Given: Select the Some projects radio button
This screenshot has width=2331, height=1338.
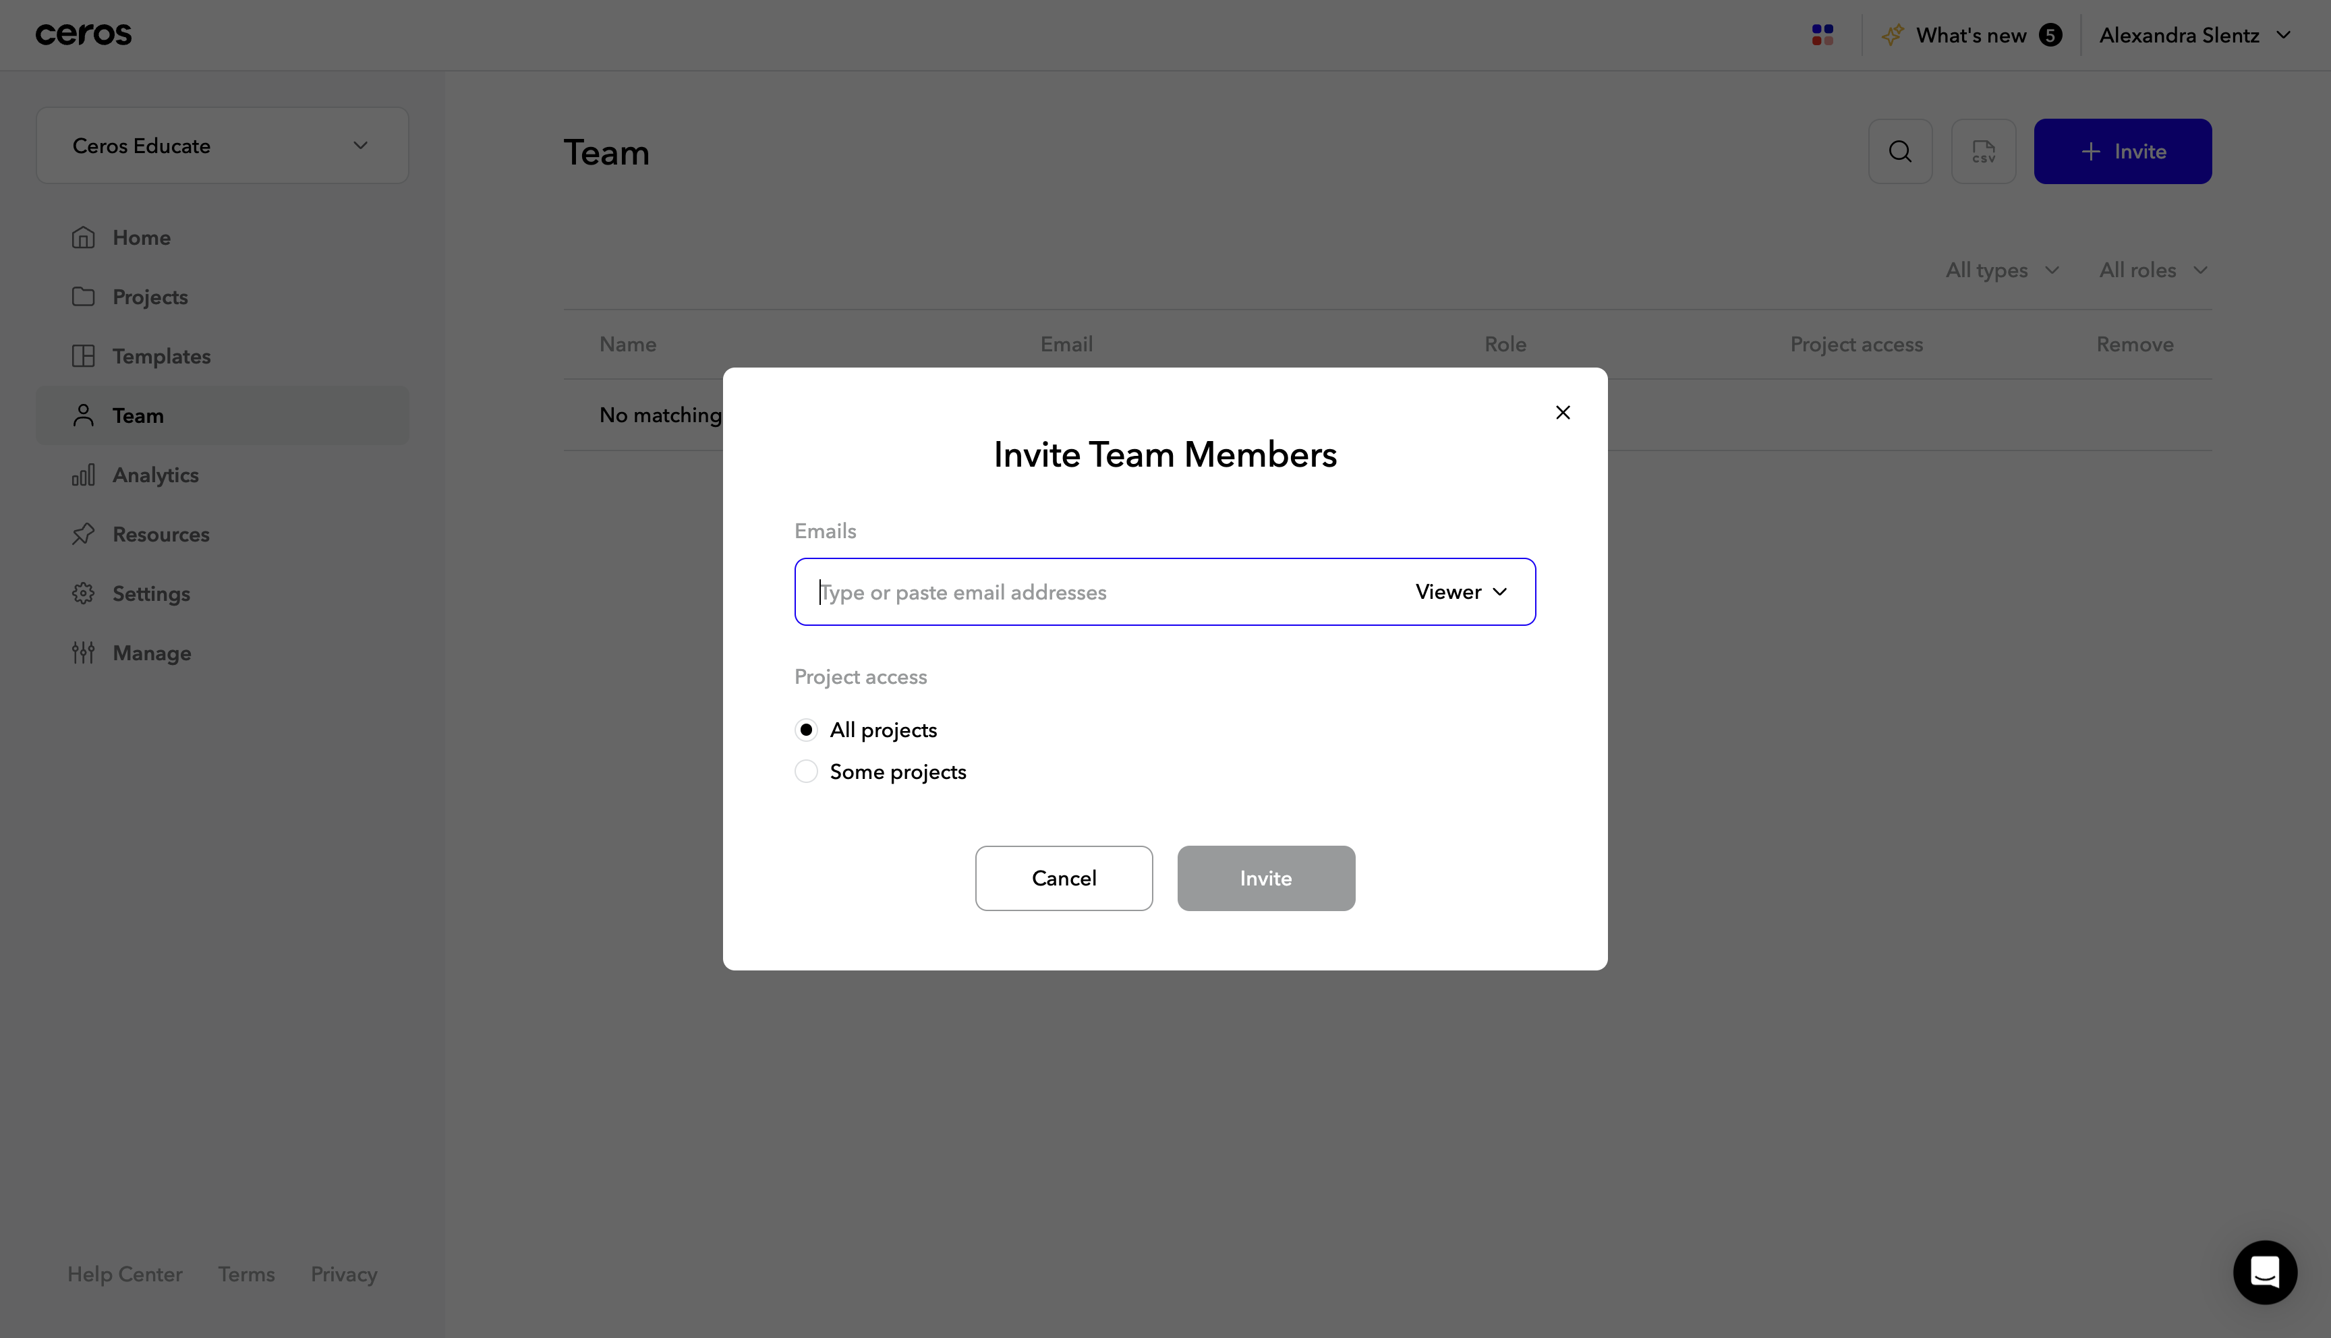Looking at the screenshot, I should [806, 771].
